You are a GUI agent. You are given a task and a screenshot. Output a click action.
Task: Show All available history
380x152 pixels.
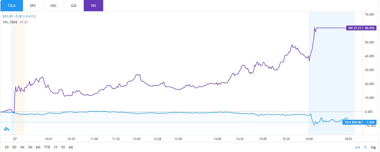click(71, 147)
